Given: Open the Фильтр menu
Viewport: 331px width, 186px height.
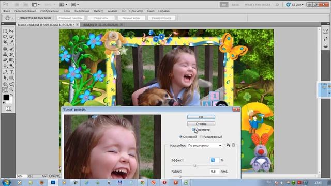Looking at the screenshot, I should point(98,11).
